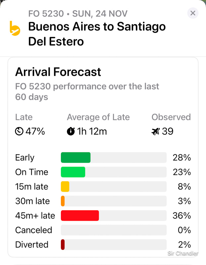Tap the FO 5230 Sun, 24 Nov label
The height and width of the screenshot is (265, 206).
(78, 14)
